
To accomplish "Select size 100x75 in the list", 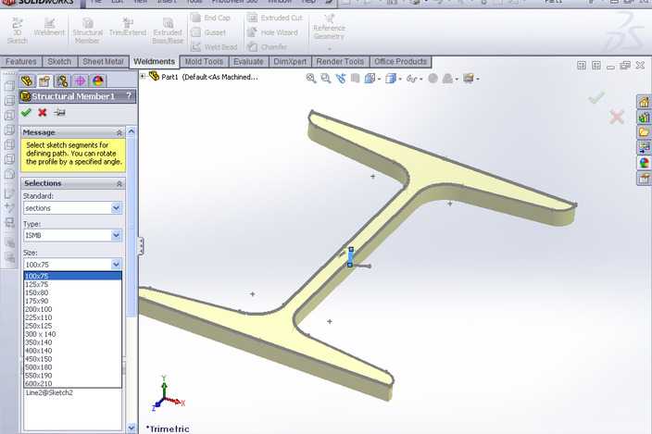I will 73,276.
